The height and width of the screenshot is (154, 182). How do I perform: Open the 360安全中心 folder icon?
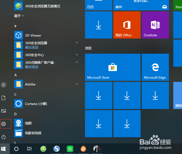(x=19, y=55)
